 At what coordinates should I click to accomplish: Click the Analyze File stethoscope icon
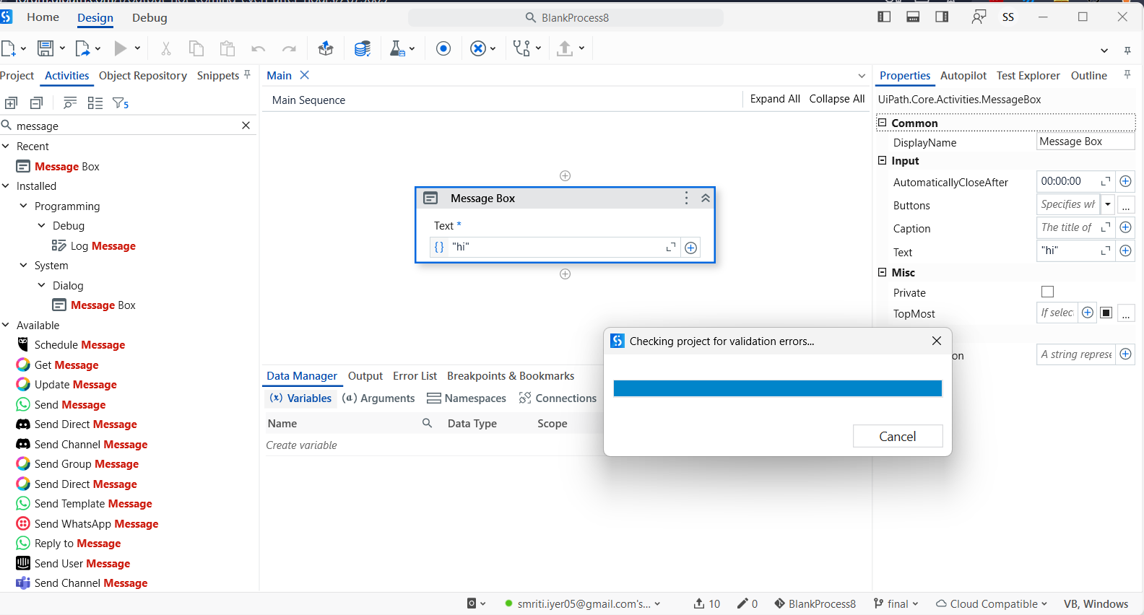click(x=521, y=48)
